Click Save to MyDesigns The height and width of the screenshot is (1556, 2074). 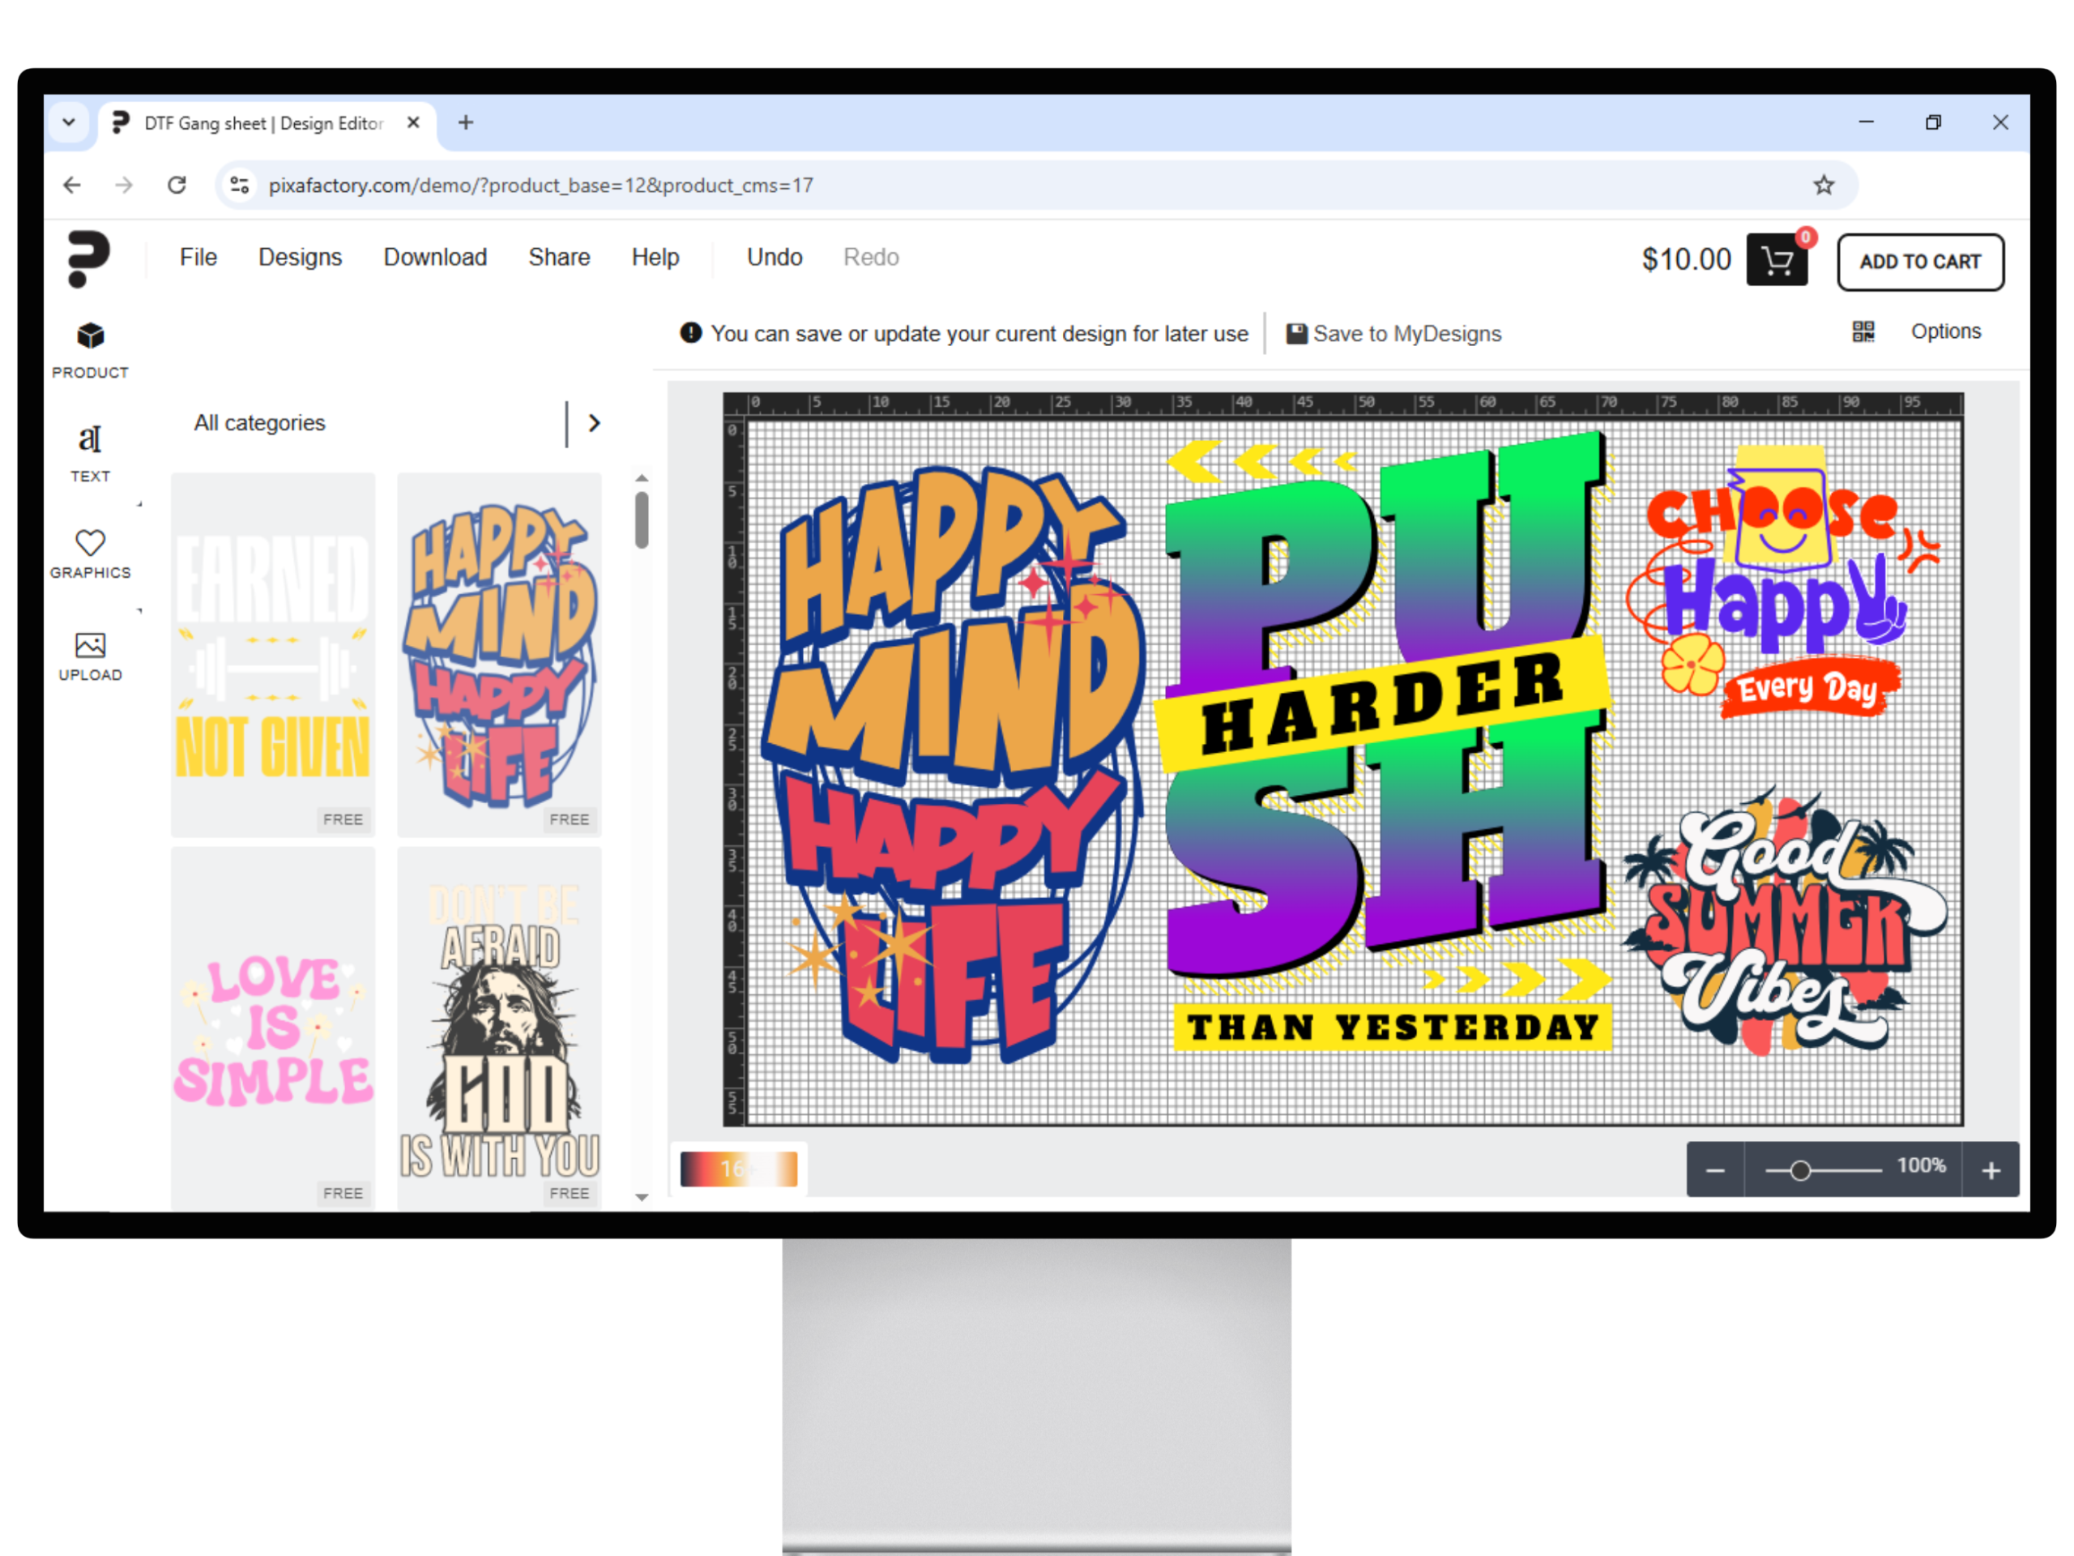pyautogui.click(x=1394, y=334)
